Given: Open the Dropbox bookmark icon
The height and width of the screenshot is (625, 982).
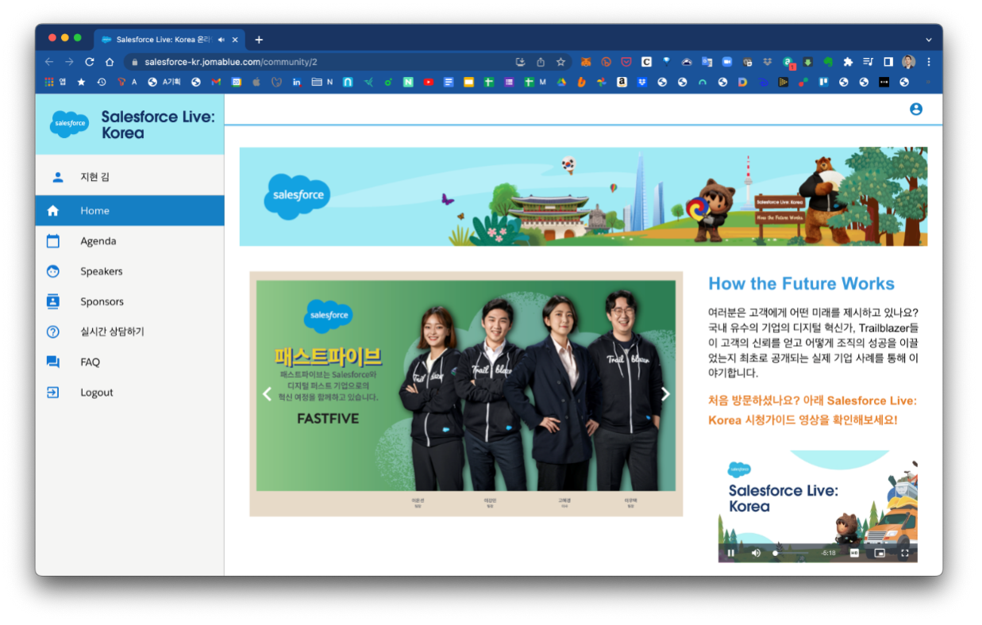Looking at the screenshot, I should [642, 82].
